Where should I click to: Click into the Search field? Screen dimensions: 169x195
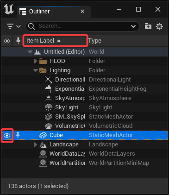[82, 26]
